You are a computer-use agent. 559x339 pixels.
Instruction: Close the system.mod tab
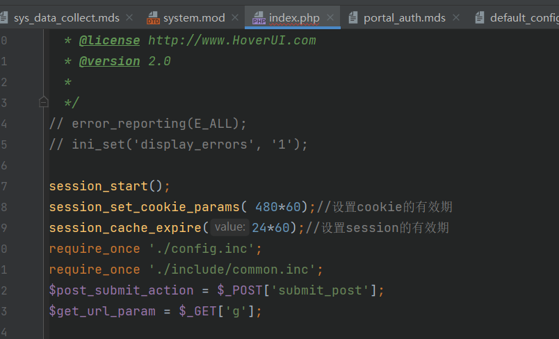click(x=235, y=17)
